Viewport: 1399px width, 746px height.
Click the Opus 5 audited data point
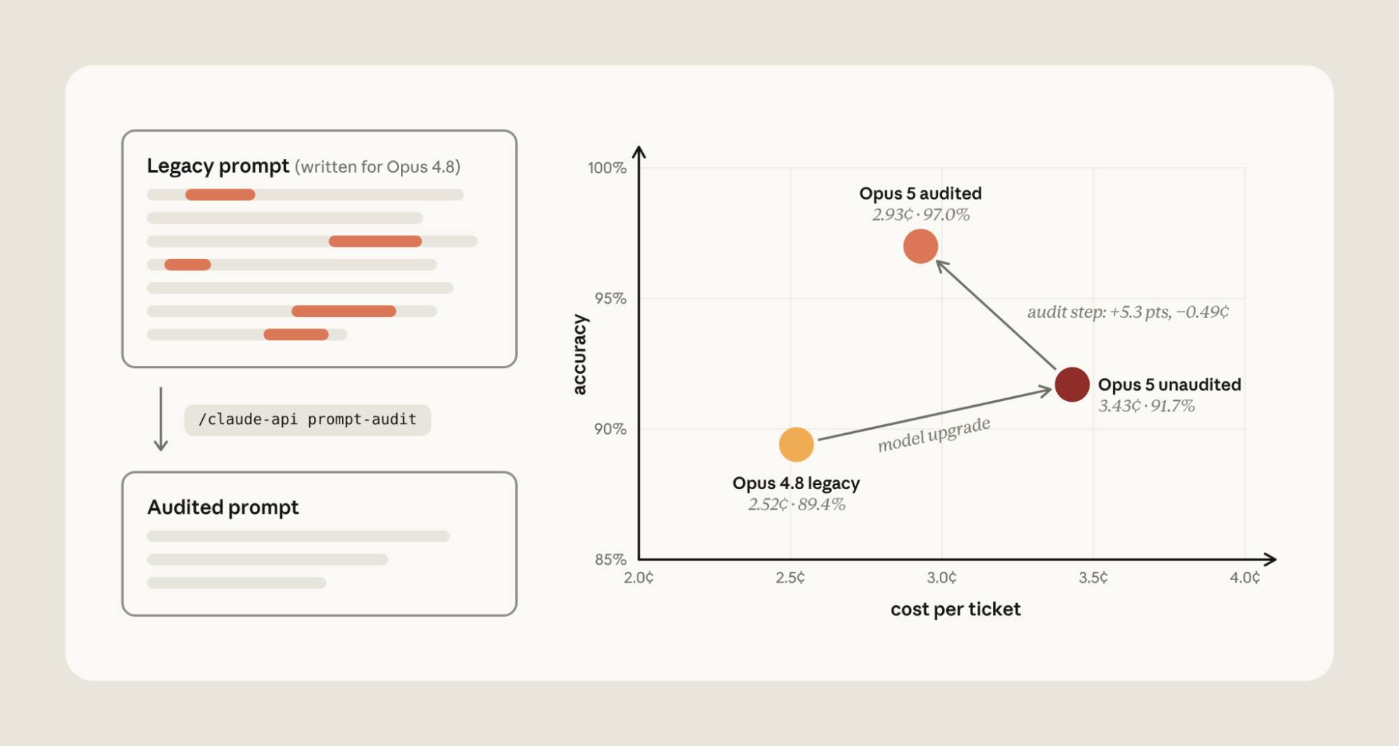920,246
